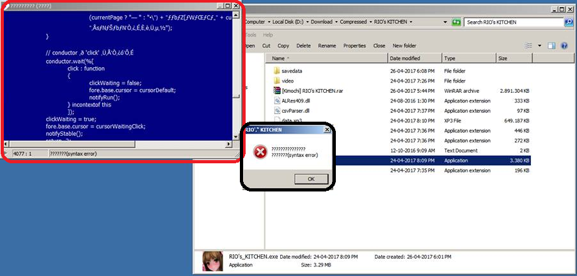Expand the arrow after Computer in the address bar
The image size is (577, 276).
(x=269, y=22)
